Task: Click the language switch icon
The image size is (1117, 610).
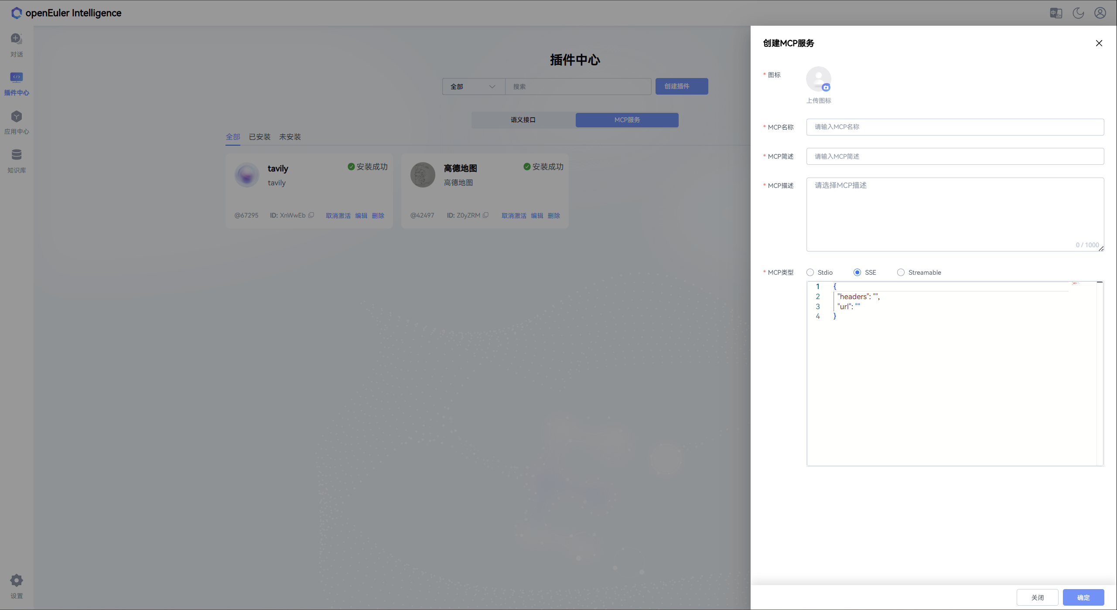Action: click(x=1056, y=13)
